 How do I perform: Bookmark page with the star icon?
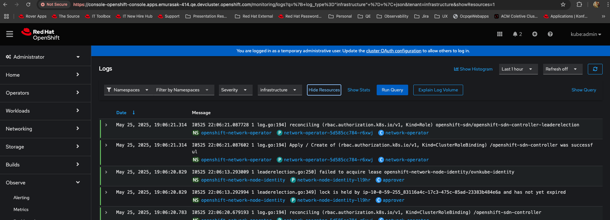pos(563,4)
